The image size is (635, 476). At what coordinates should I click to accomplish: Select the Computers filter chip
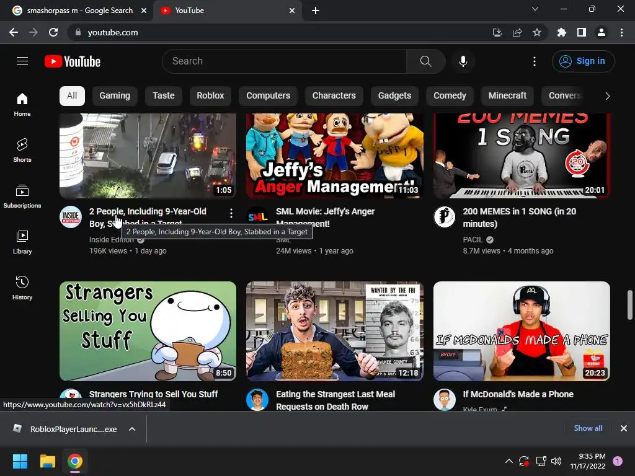click(268, 96)
